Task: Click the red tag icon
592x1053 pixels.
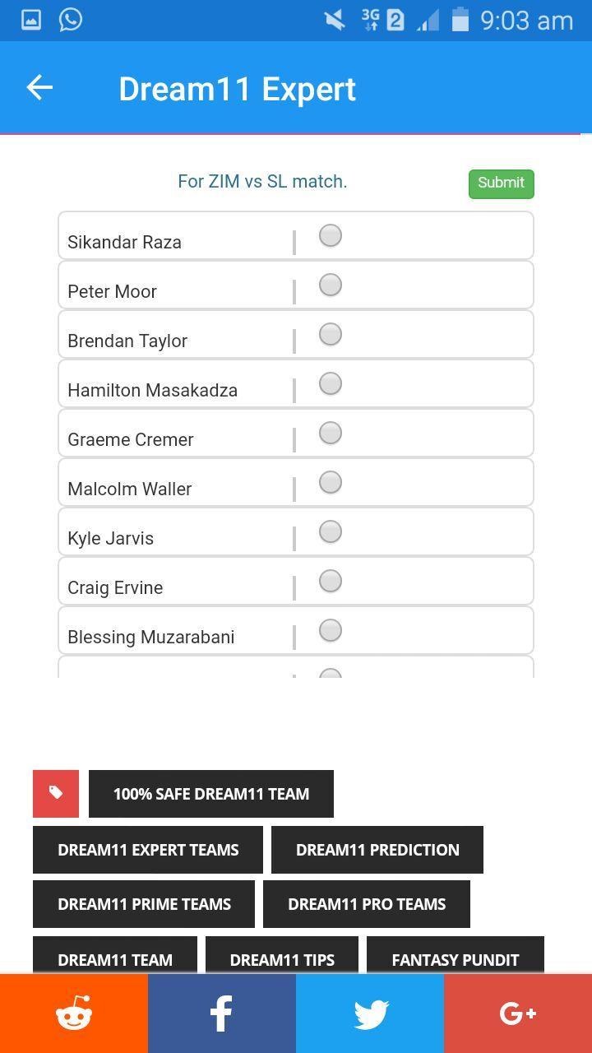Action: (56, 793)
